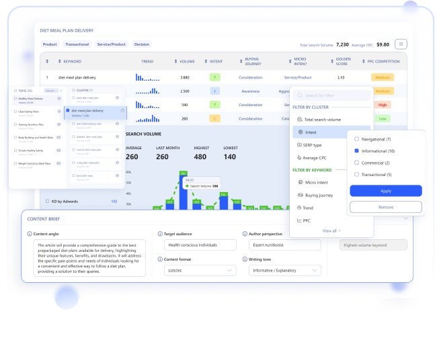Click the Trend filter icon

pos(299,208)
